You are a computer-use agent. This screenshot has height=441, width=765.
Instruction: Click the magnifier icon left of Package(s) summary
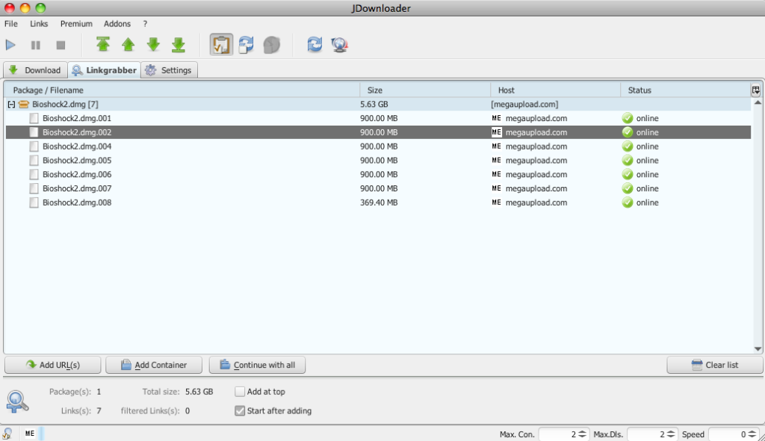point(17,401)
